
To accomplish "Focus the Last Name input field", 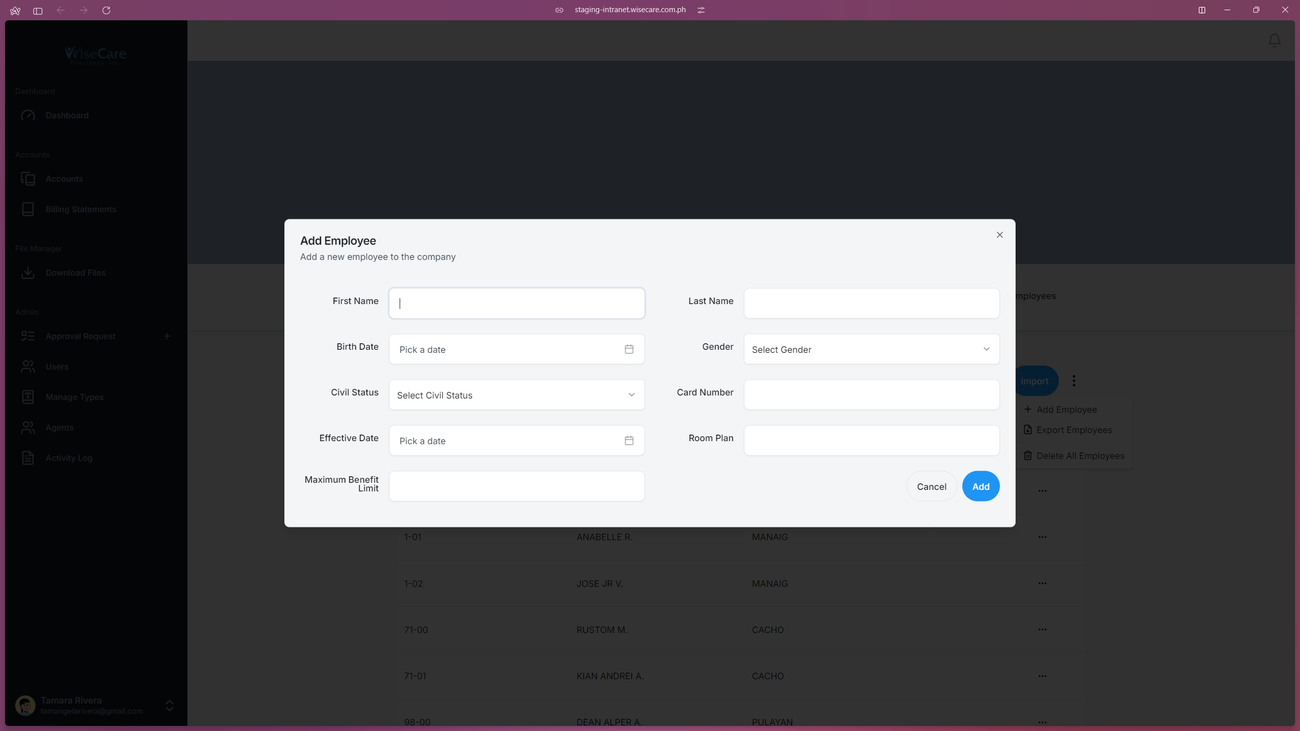I will pyautogui.click(x=871, y=304).
